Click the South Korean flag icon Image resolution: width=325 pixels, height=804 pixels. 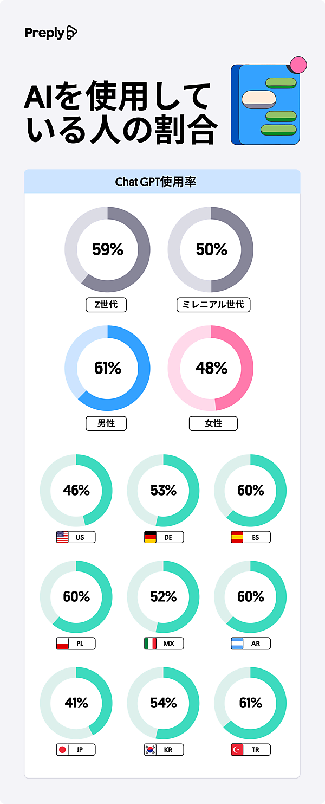coord(150,750)
